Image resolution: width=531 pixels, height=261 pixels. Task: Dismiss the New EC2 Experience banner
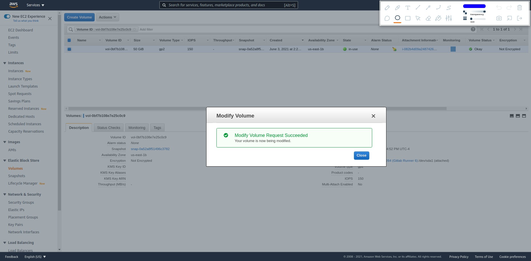[x=50, y=19]
